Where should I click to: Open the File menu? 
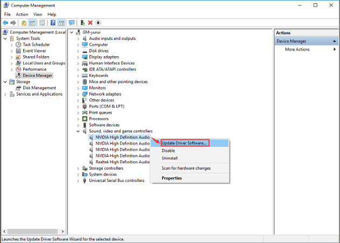pos(7,15)
